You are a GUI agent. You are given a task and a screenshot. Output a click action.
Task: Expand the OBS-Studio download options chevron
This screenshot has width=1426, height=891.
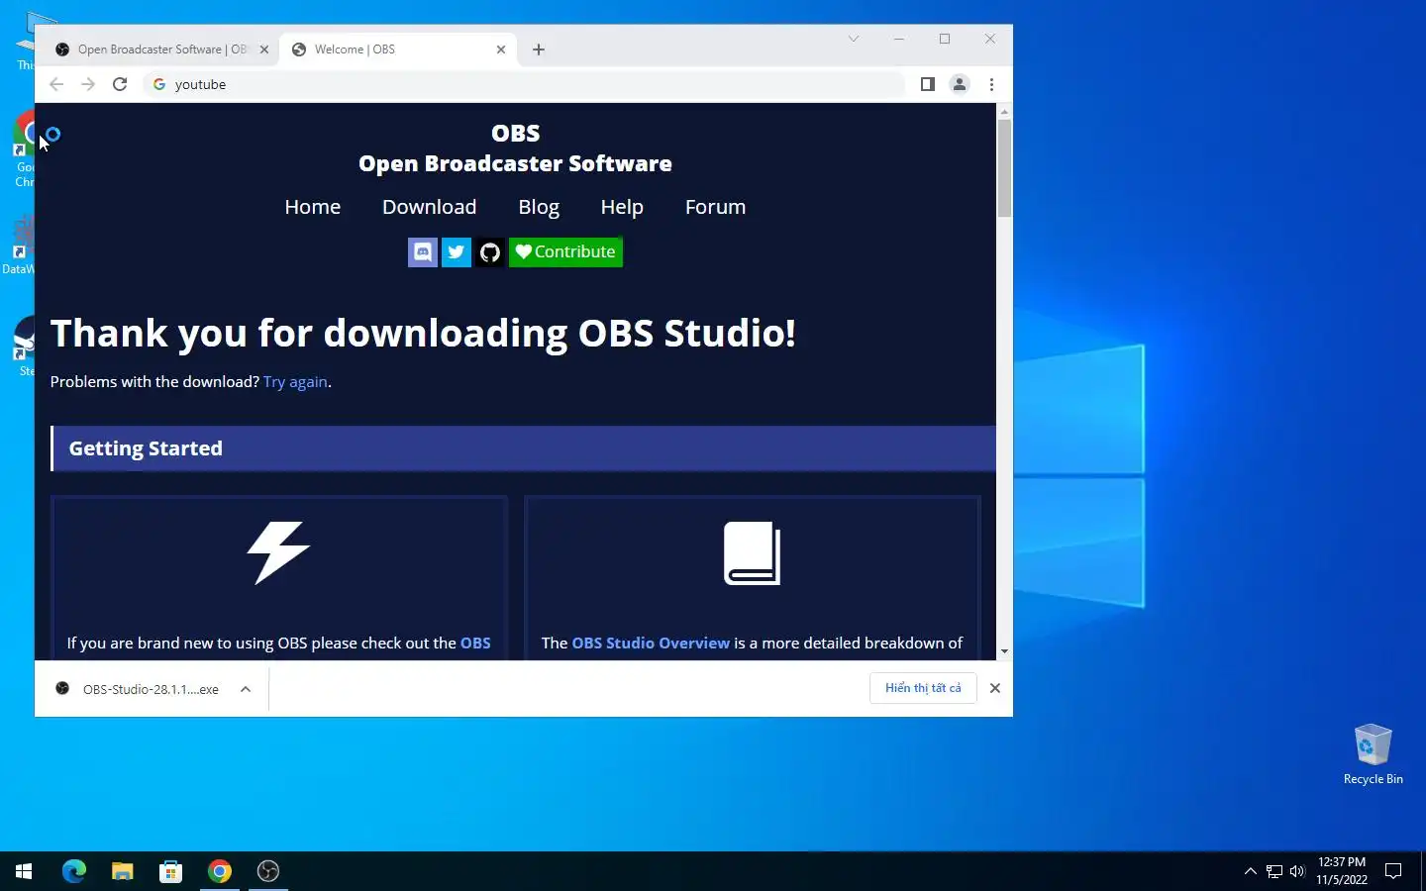246,689
